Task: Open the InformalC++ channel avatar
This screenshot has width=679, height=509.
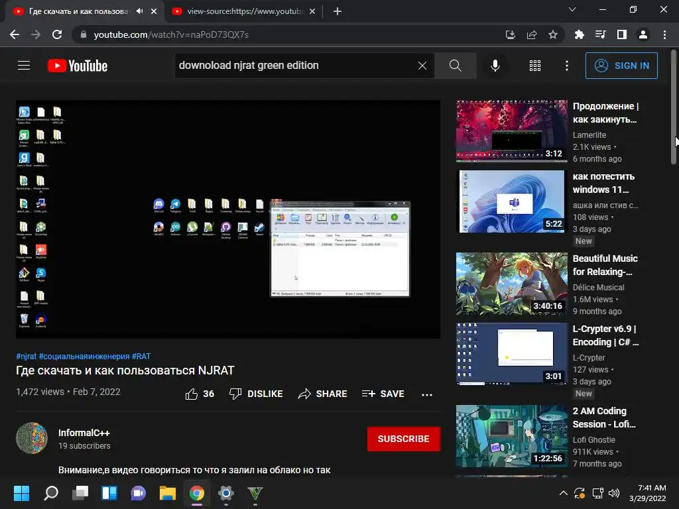Action: click(32, 438)
